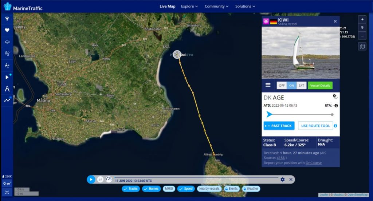The image size is (373, 201).
Task: Show the weather wind icon in sidebar
Action: click(x=7, y=54)
